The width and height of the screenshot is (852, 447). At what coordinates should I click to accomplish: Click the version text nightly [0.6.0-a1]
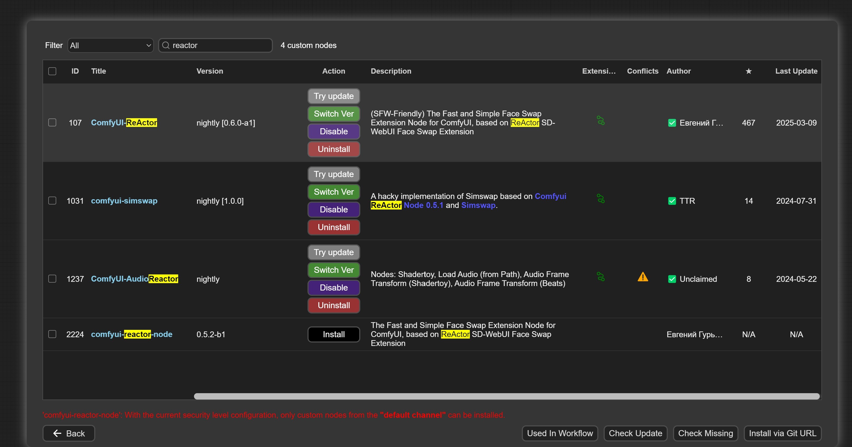[x=226, y=123]
